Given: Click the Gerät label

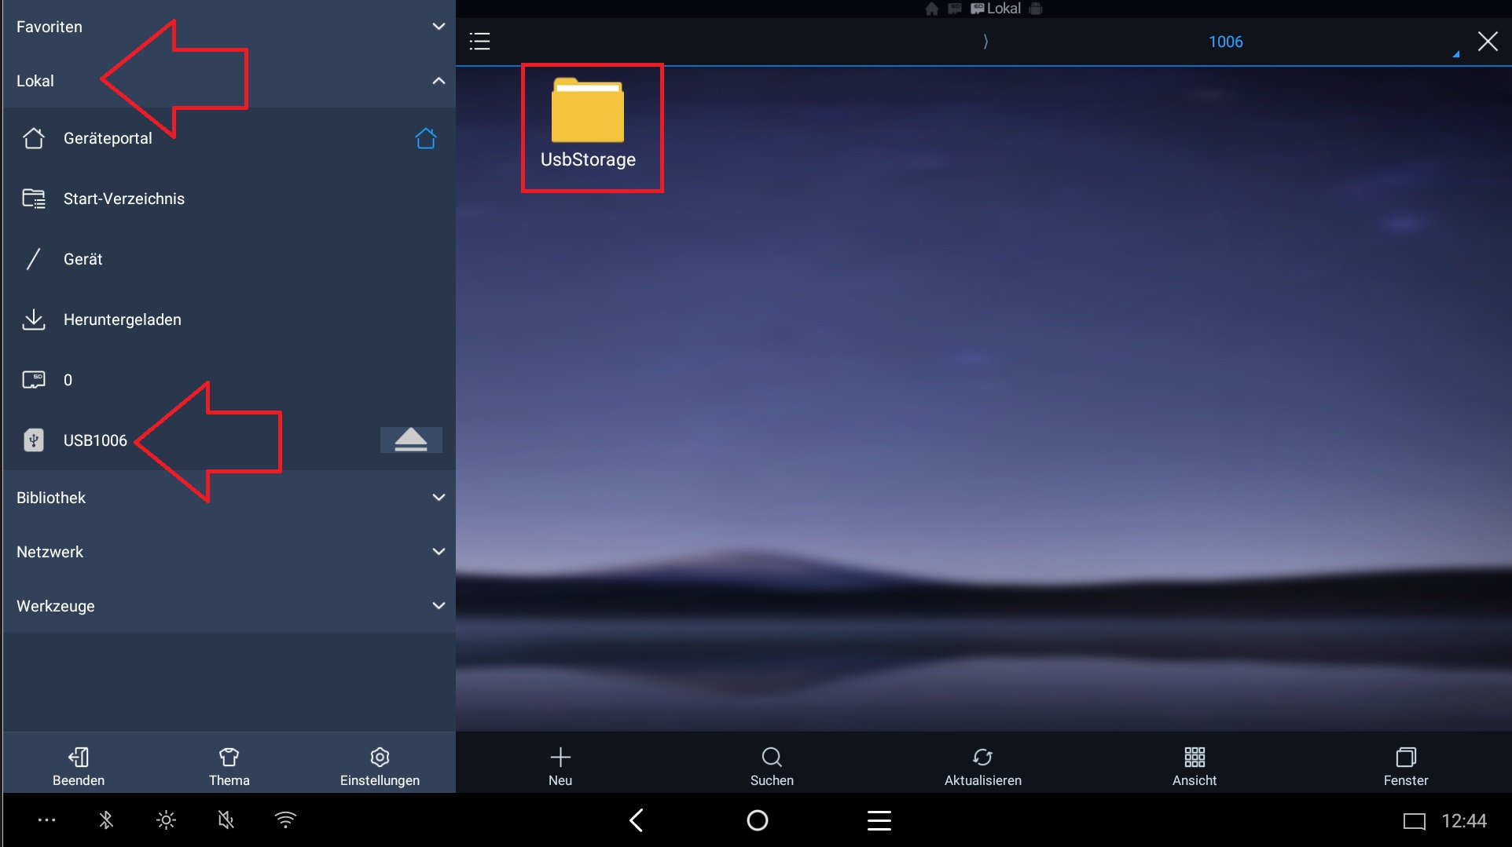Looking at the screenshot, I should pyautogui.click(x=83, y=259).
